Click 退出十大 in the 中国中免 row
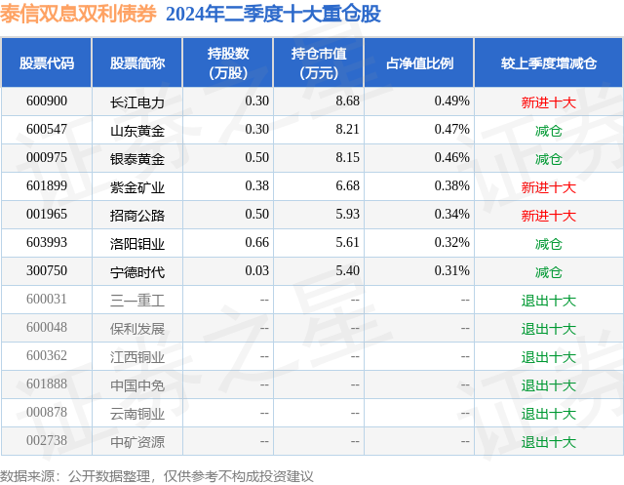Image resolution: width=624 pixels, height=485 pixels. pyautogui.click(x=548, y=385)
